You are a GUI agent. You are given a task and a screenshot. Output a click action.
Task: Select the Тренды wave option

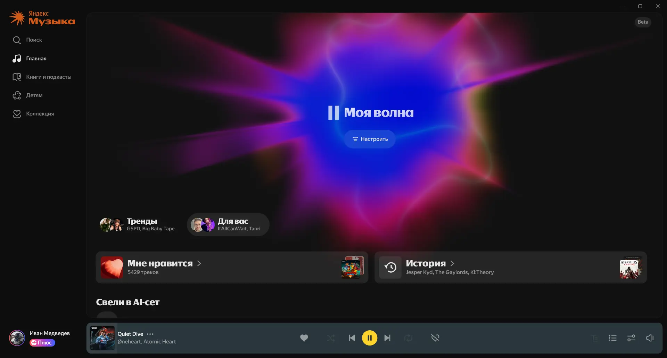pyautogui.click(x=138, y=224)
